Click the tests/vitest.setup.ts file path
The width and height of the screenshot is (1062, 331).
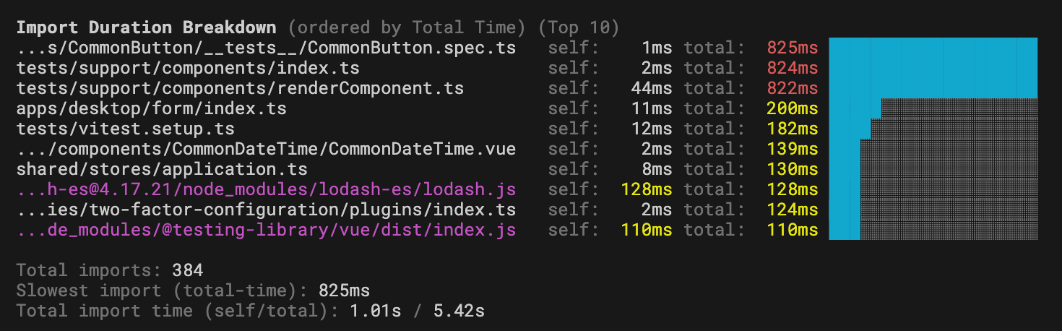(125, 129)
